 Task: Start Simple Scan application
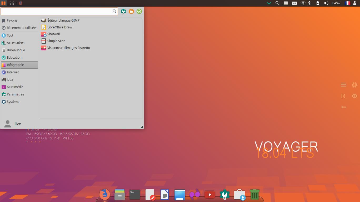point(91,41)
